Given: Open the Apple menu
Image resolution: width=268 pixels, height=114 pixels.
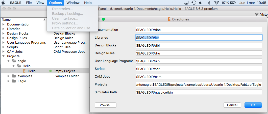Looking at the screenshot, I should (4, 3).
